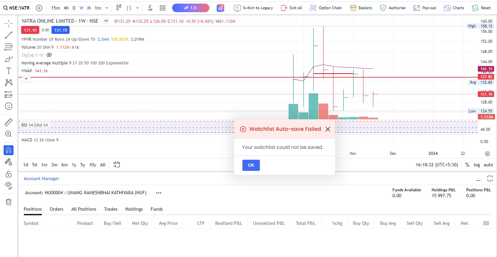Expand the chart type dropdown arrow
The image size is (497, 257).
point(138,8)
